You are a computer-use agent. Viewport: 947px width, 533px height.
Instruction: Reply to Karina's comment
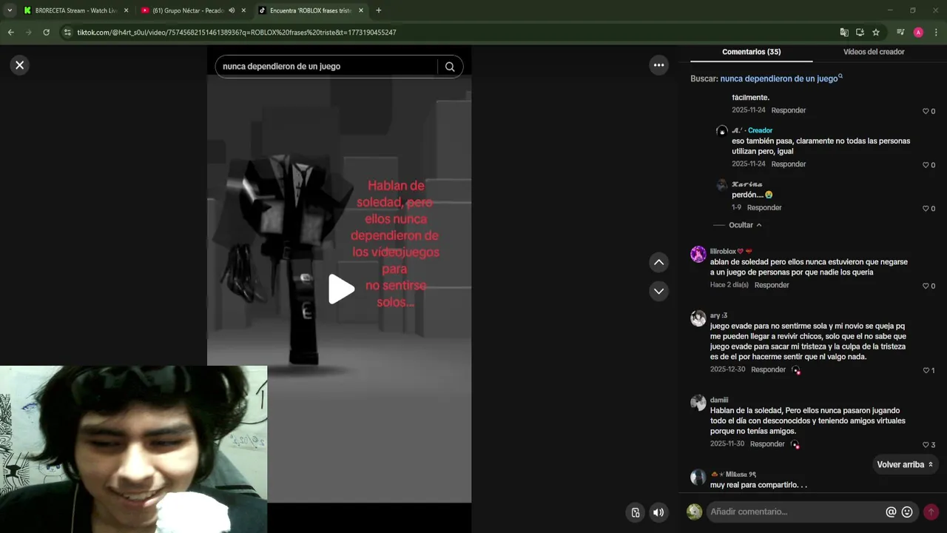pos(764,208)
